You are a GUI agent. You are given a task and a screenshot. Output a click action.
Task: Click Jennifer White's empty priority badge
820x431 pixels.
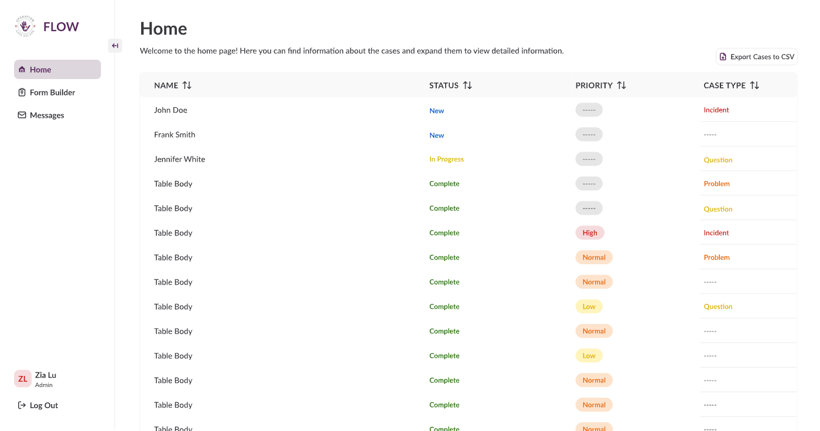tap(589, 159)
